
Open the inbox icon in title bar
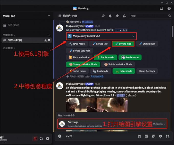click(x=161, y=8)
